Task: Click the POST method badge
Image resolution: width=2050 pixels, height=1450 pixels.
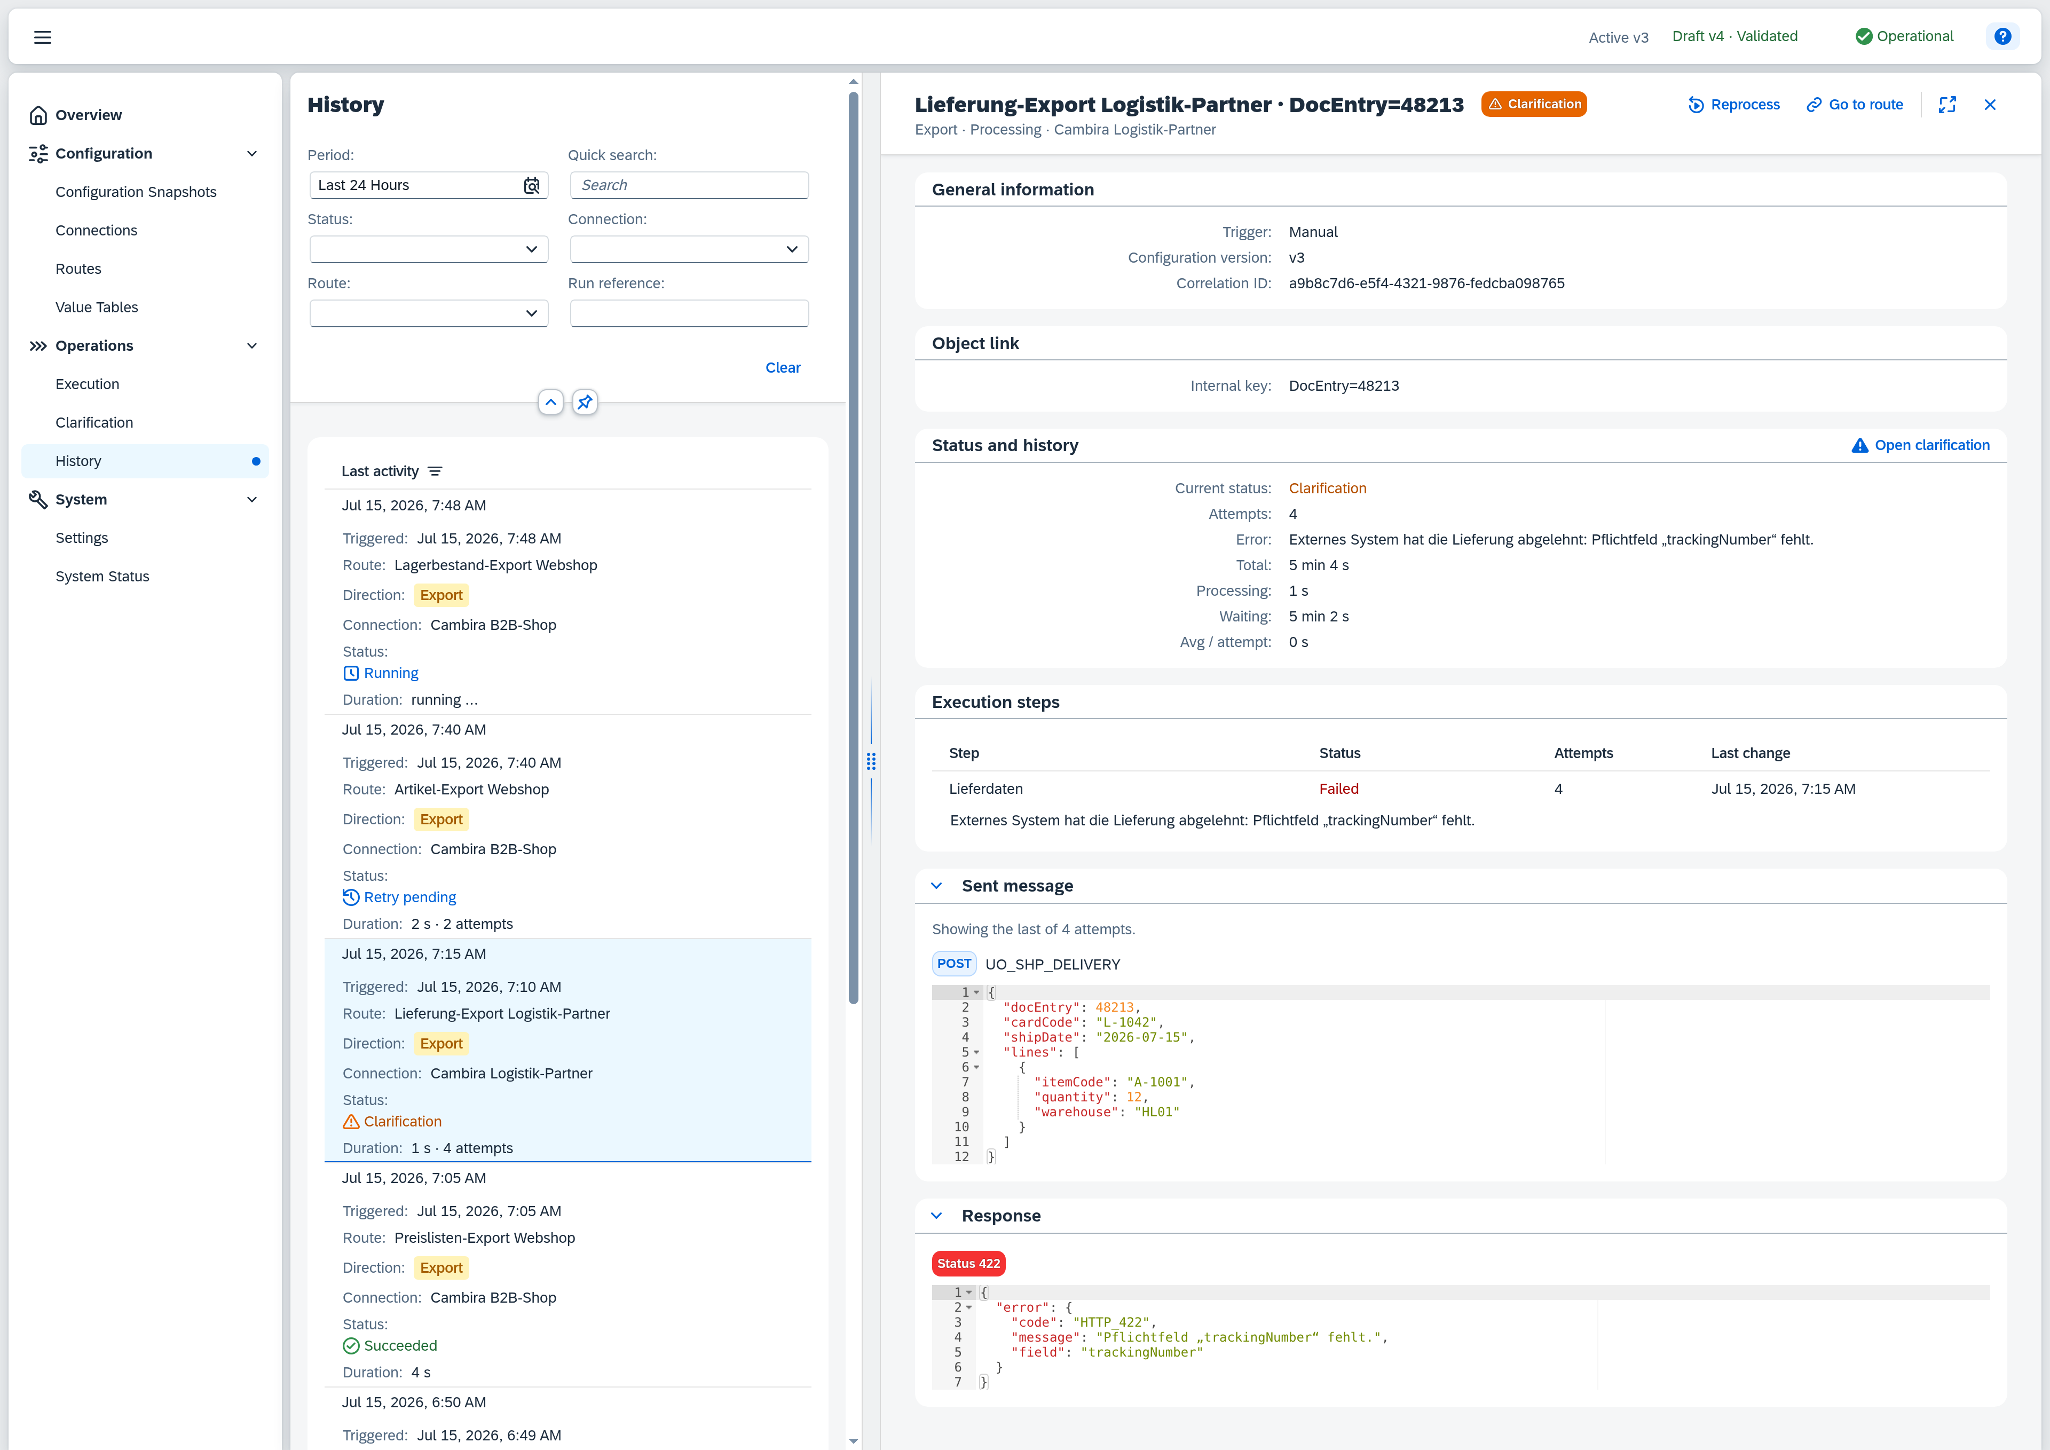Action: [x=953, y=964]
